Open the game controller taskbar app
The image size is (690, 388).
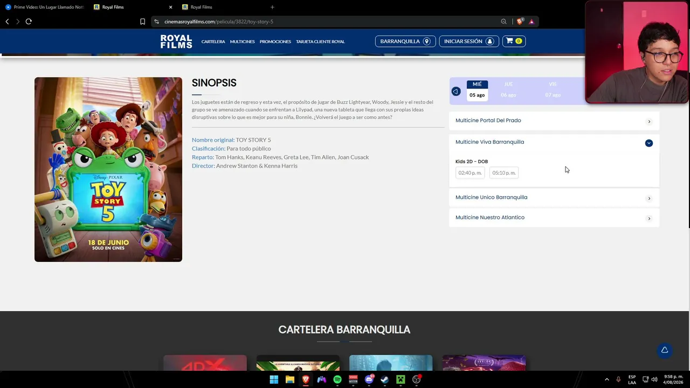(322, 379)
